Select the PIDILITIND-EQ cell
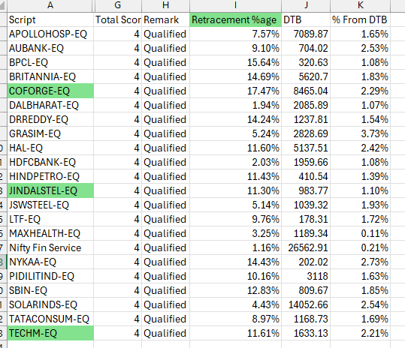 point(50,276)
